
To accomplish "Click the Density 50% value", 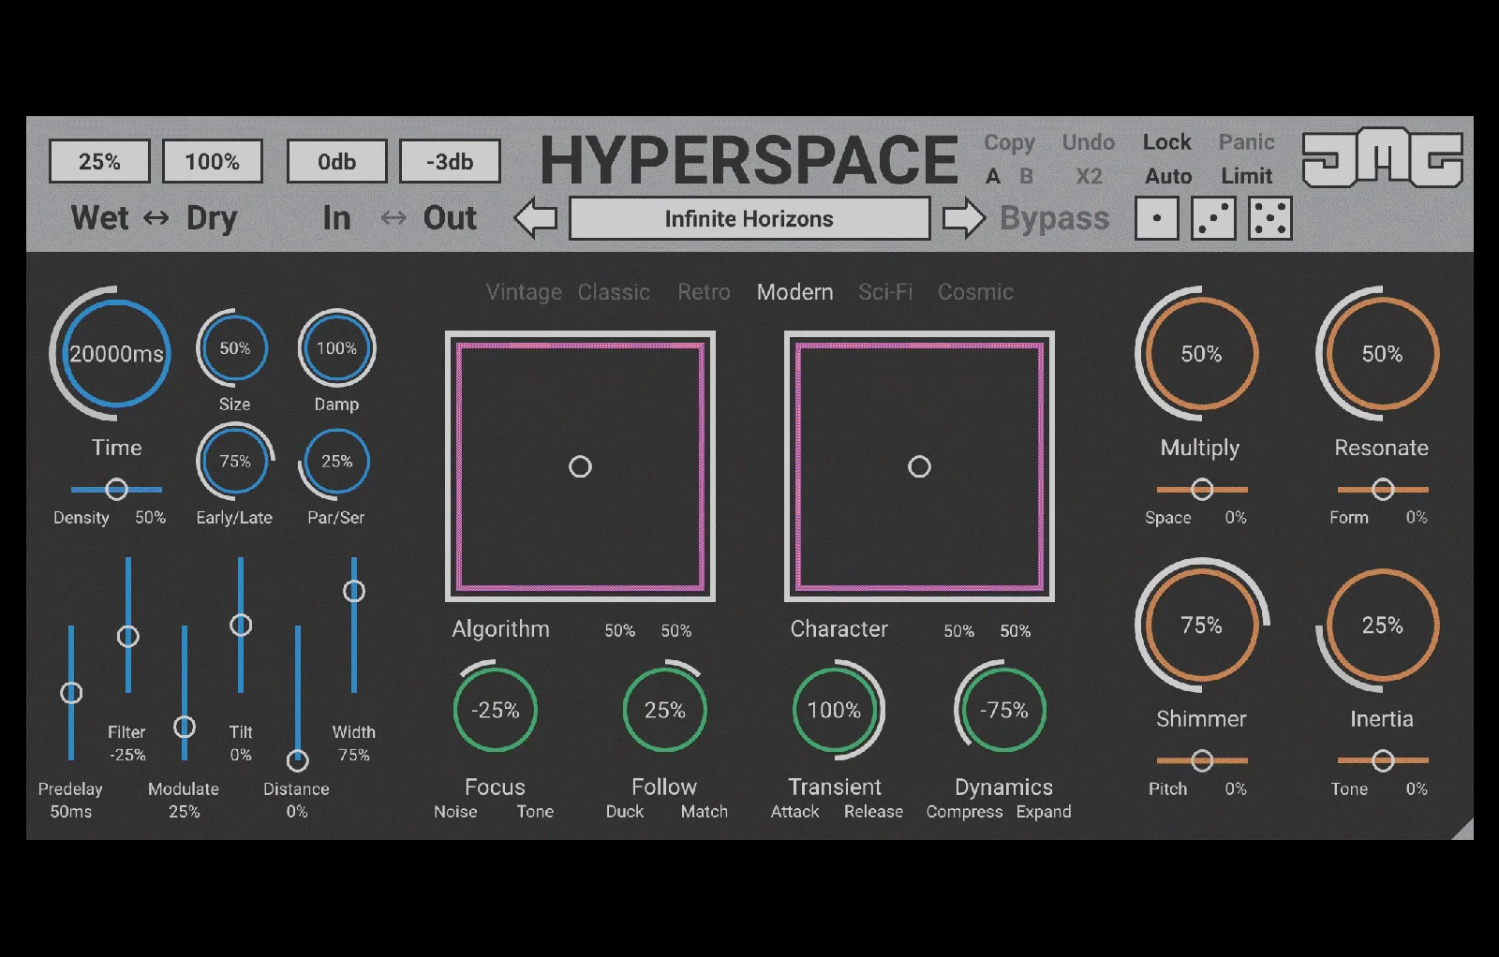I will tap(150, 518).
